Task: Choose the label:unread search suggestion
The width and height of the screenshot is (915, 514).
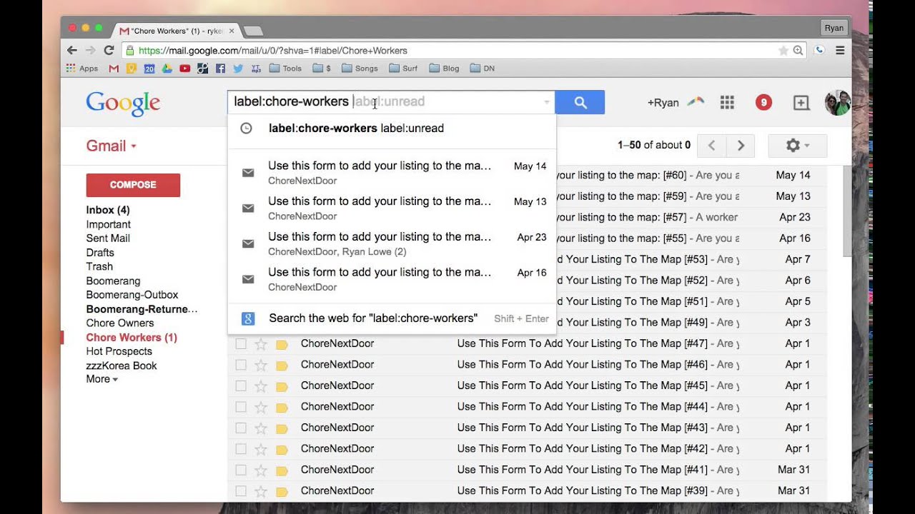Action: tap(392, 128)
